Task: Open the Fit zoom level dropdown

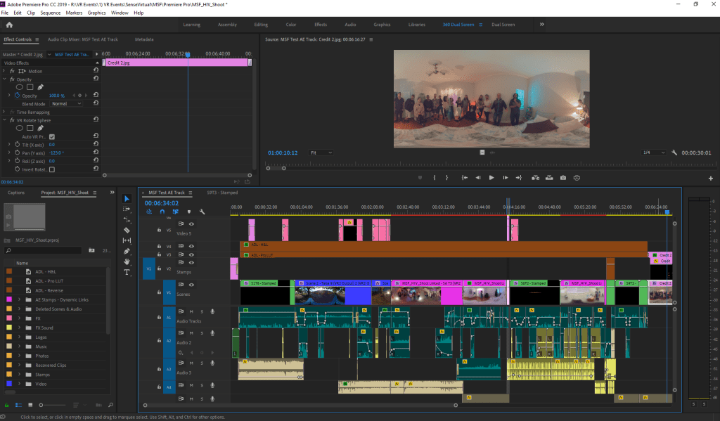Action: pyautogui.click(x=321, y=153)
